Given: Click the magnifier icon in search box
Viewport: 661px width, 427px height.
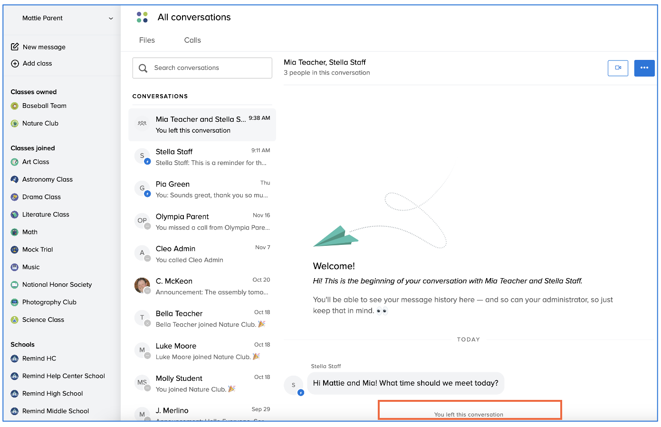Looking at the screenshot, I should tap(143, 68).
